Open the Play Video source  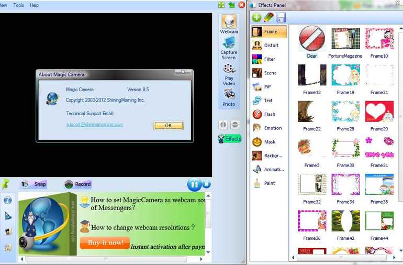coord(229,75)
